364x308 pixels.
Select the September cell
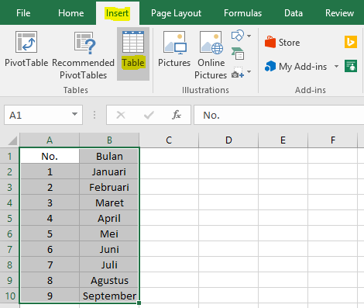click(x=109, y=296)
